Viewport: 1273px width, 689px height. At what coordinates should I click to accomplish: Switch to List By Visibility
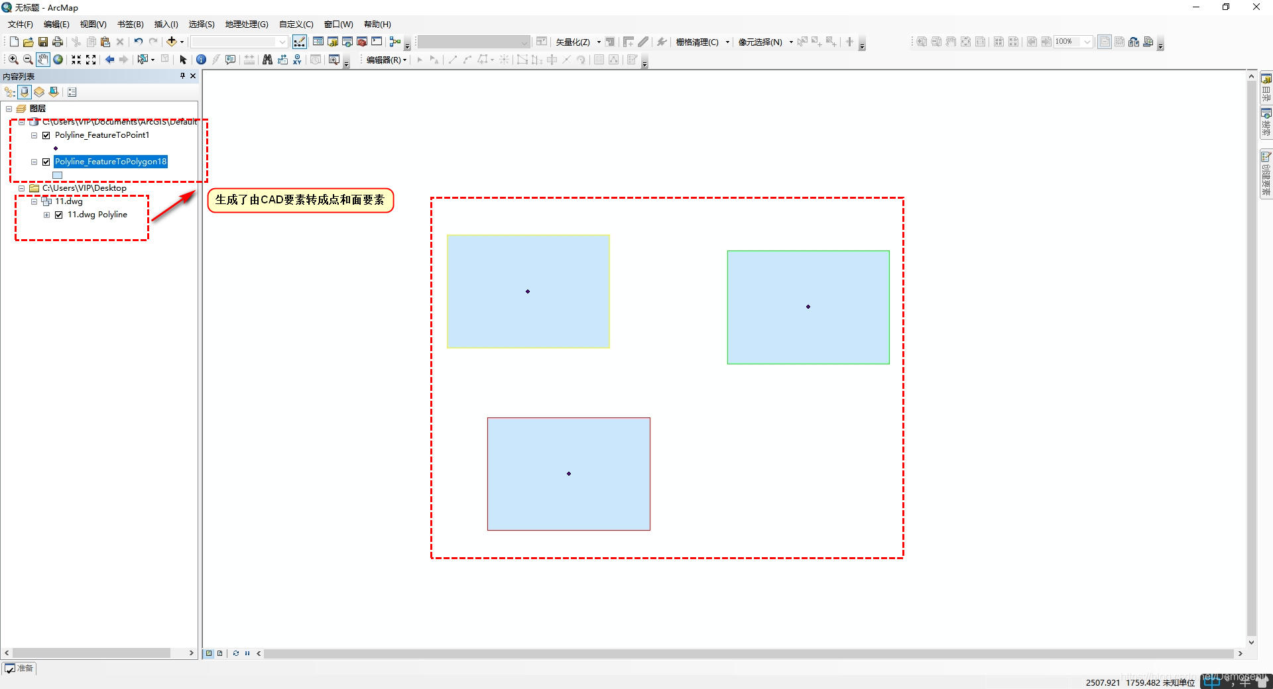[39, 92]
